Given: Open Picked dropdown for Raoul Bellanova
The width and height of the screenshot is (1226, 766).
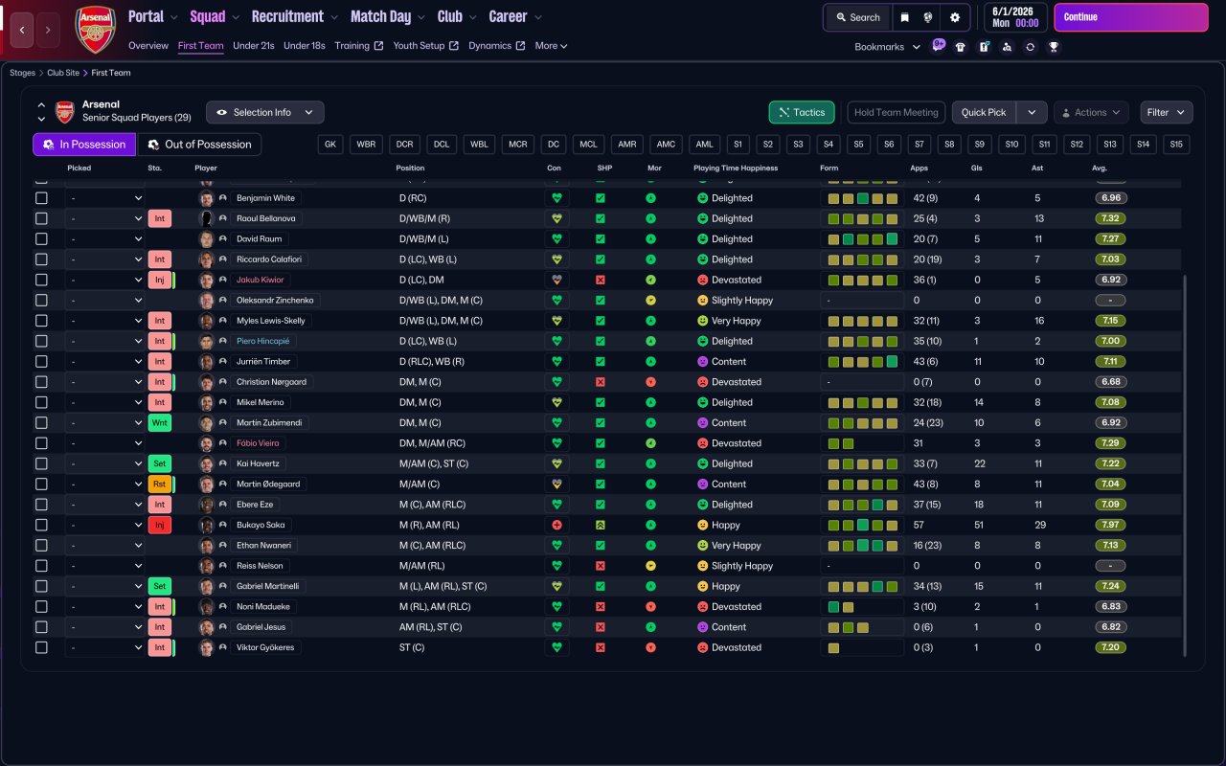Looking at the screenshot, I should point(105,218).
